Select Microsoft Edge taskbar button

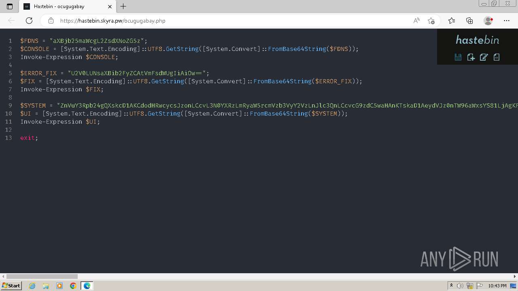tap(87, 286)
